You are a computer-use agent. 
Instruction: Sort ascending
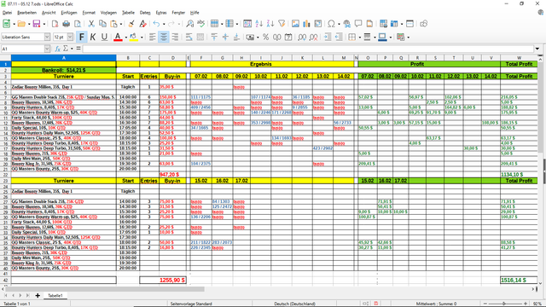(258, 24)
